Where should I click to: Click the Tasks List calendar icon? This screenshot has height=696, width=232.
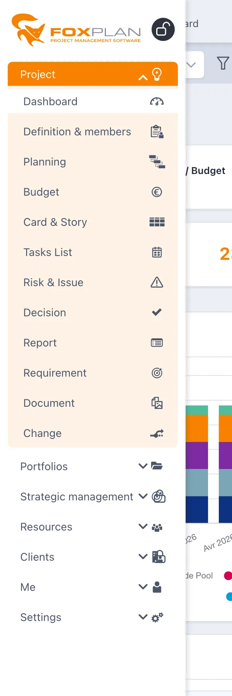(157, 252)
